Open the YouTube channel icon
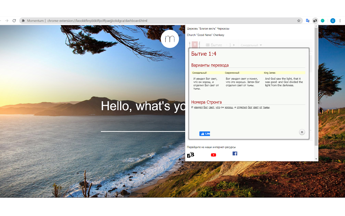The image size is (345, 216). (213, 155)
